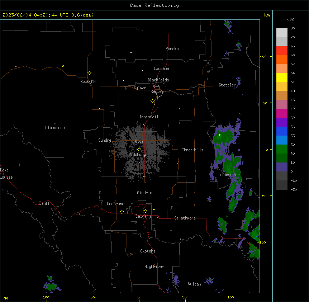Click the HighRiver label
The image size is (309, 302).
click(154, 266)
